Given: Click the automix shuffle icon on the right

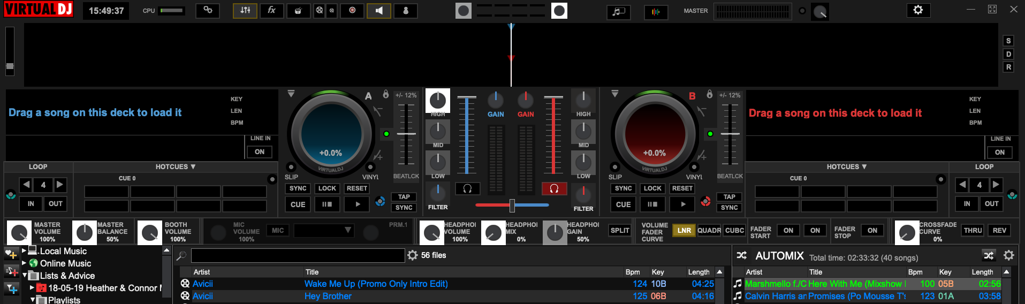Looking at the screenshot, I should click(989, 255).
